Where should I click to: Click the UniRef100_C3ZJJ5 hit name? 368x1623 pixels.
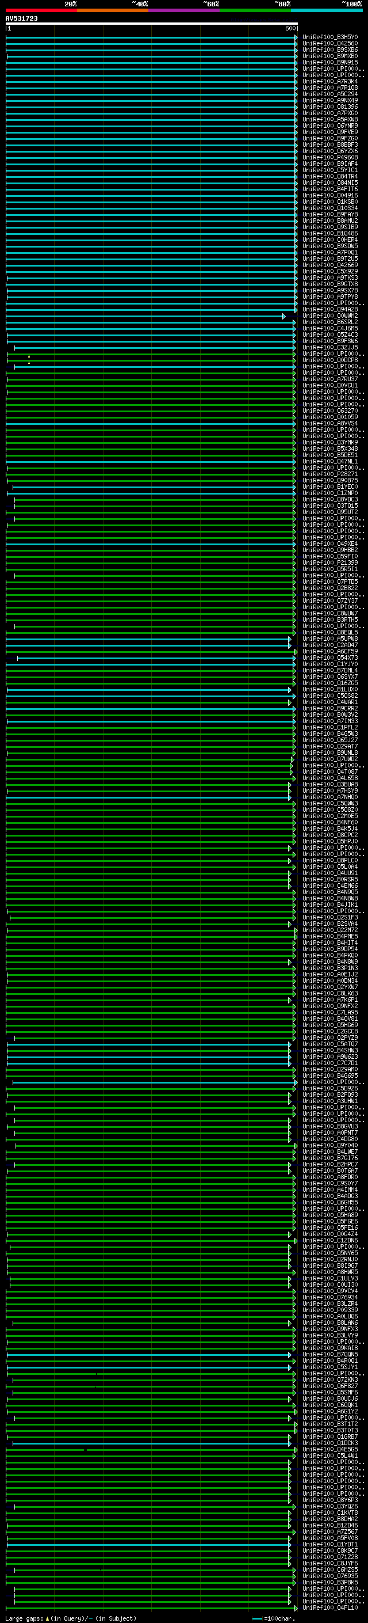(x=330, y=347)
